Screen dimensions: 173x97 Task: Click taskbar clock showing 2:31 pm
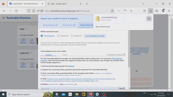tap(161, 94)
